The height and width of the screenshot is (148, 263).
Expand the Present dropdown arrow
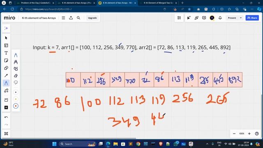tap(241, 18)
